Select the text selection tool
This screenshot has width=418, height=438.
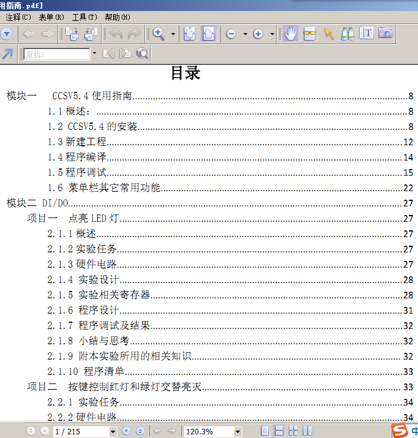pyautogui.click(x=367, y=33)
